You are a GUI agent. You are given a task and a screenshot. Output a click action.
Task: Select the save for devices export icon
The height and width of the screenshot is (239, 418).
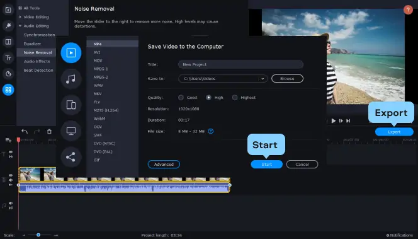(x=71, y=105)
